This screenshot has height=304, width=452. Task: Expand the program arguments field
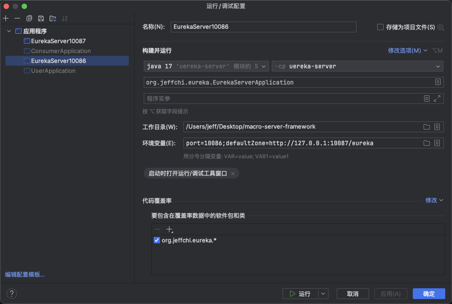tap(437, 98)
